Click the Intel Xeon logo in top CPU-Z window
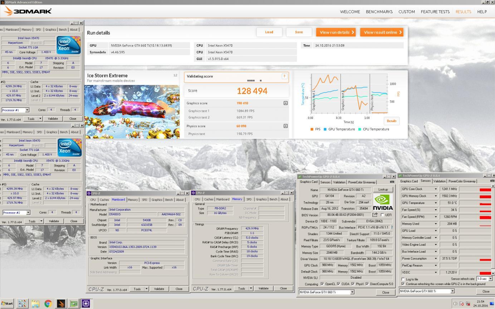Image resolution: width=495 pixels, height=309 pixels. point(69,45)
